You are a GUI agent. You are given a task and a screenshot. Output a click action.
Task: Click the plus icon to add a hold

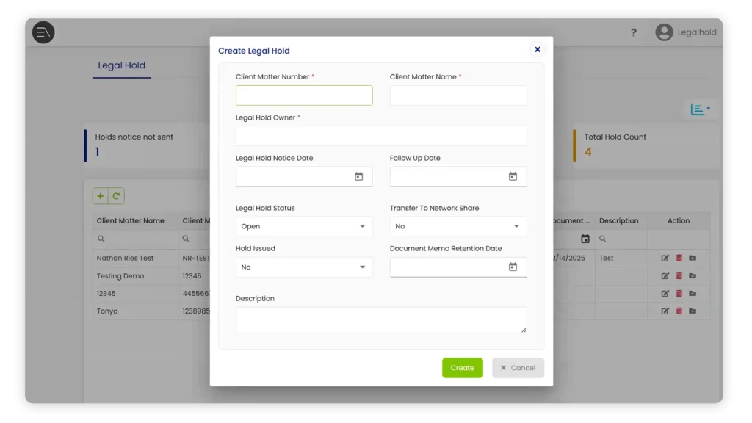99,195
